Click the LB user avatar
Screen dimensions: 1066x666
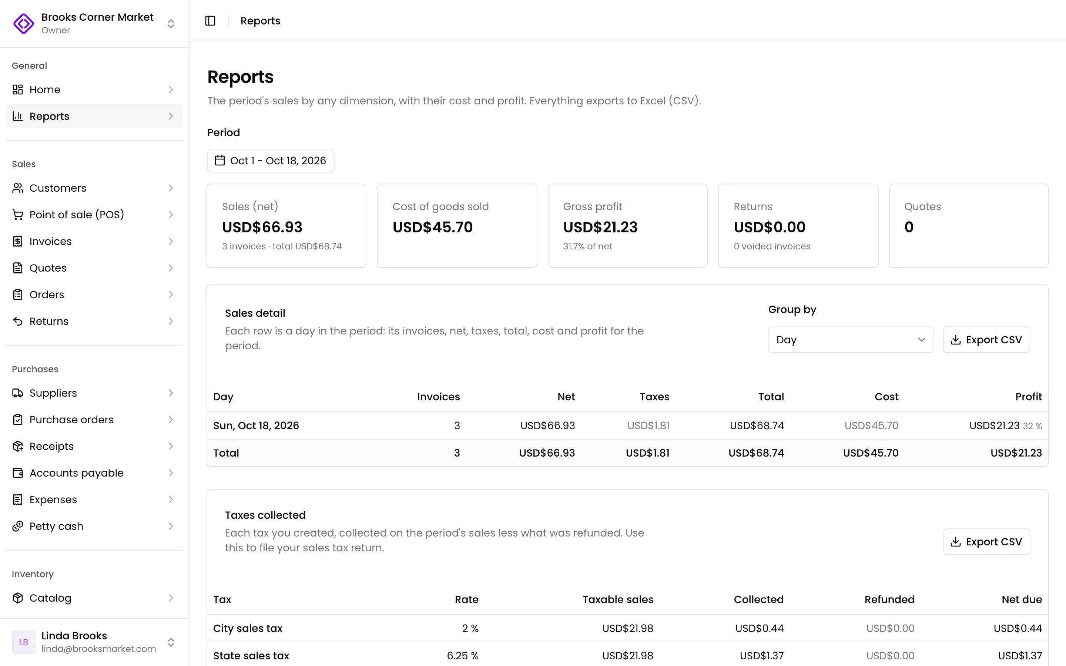[24, 642]
